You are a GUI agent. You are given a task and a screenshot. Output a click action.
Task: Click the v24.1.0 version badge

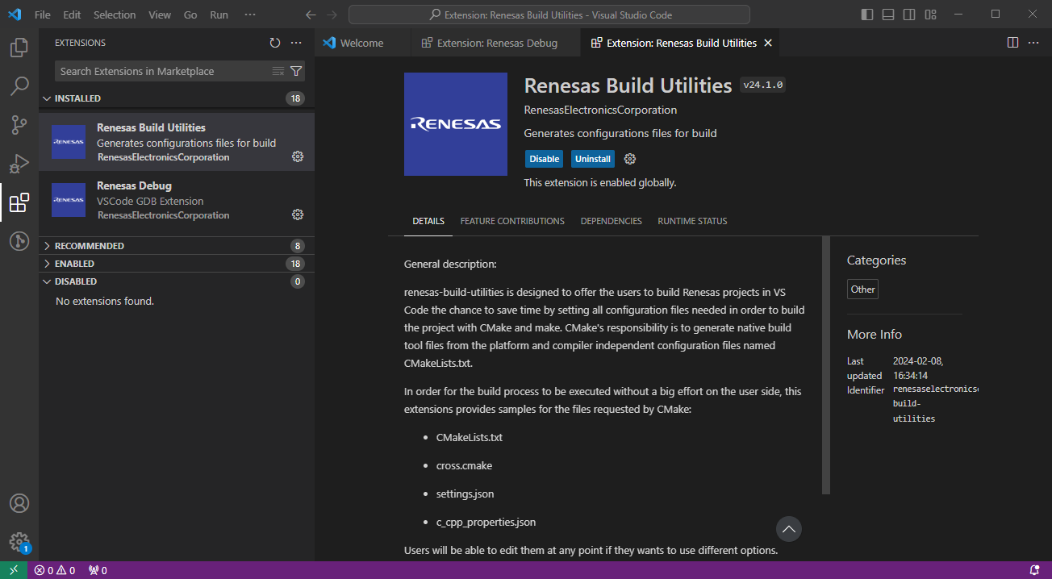pyautogui.click(x=763, y=85)
